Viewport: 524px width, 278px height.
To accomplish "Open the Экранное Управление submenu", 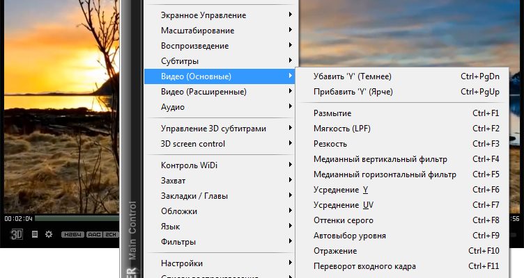I will [219, 15].
